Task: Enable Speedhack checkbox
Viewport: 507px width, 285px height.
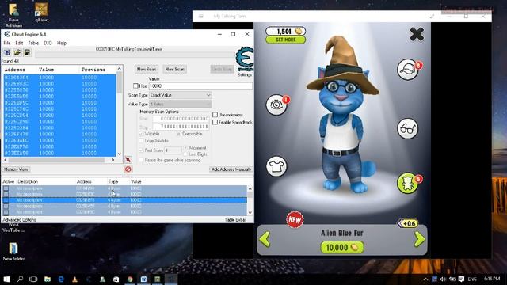Action: point(215,122)
